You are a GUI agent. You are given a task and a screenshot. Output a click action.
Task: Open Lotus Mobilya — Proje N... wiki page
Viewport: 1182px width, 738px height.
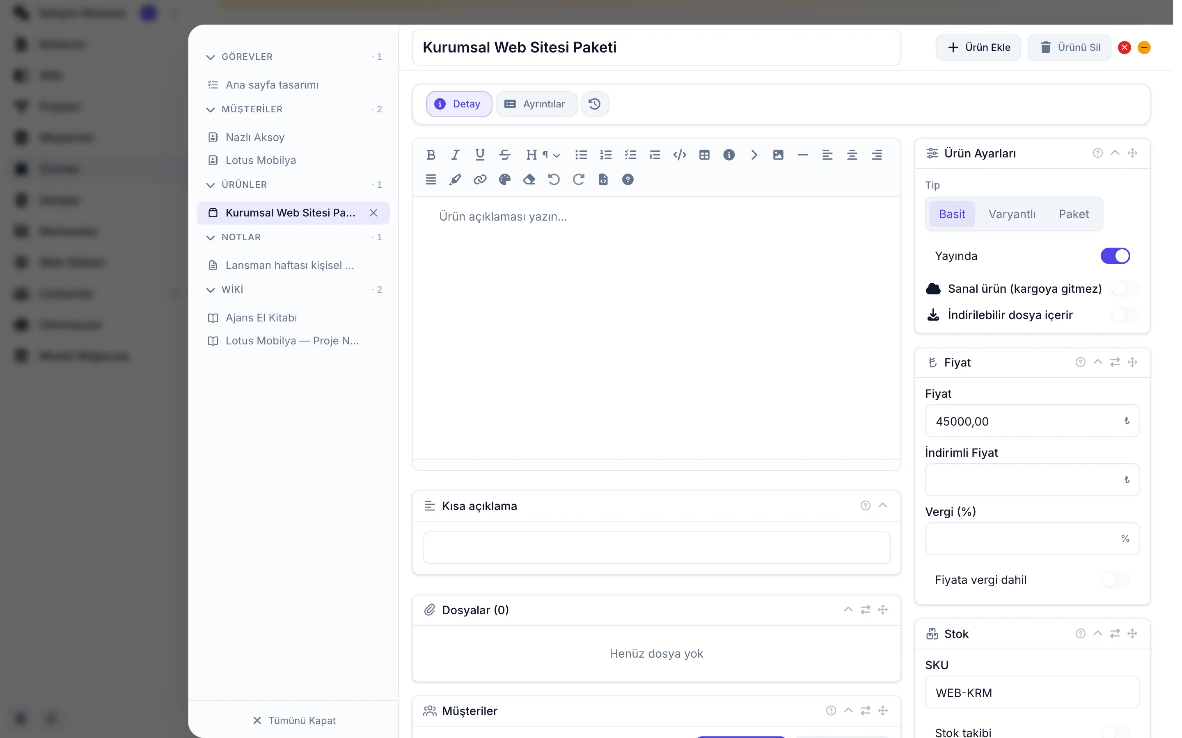click(x=294, y=341)
